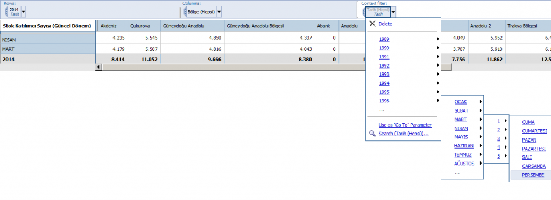Expand the AĞUSTOS month submenu arrow
The image size is (551, 200).
[481, 163]
